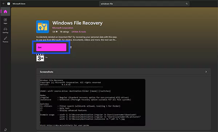
Task: Click the search magnifier icon
Action: pos(187,4)
